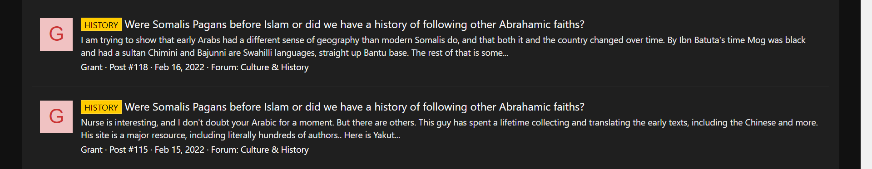Open the Grant username beside Post #115
The height and width of the screenshot is (169, 872).
coord(92,150)
